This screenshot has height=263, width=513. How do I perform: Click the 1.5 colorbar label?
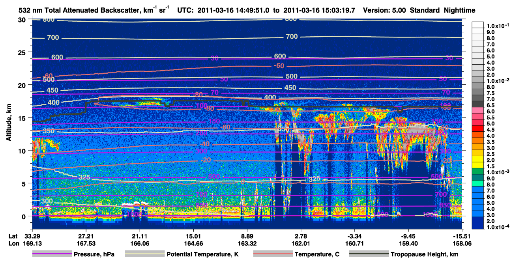click(490, 166)
